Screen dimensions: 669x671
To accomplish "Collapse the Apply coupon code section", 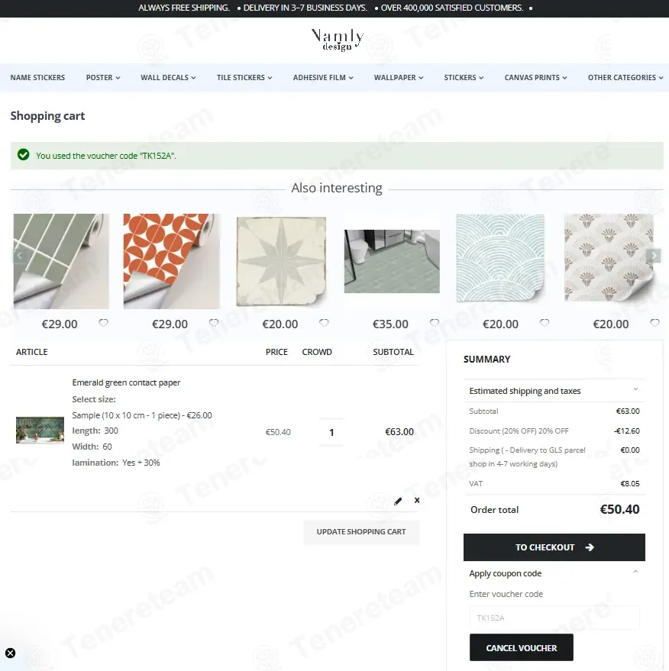I will [554, 573].
